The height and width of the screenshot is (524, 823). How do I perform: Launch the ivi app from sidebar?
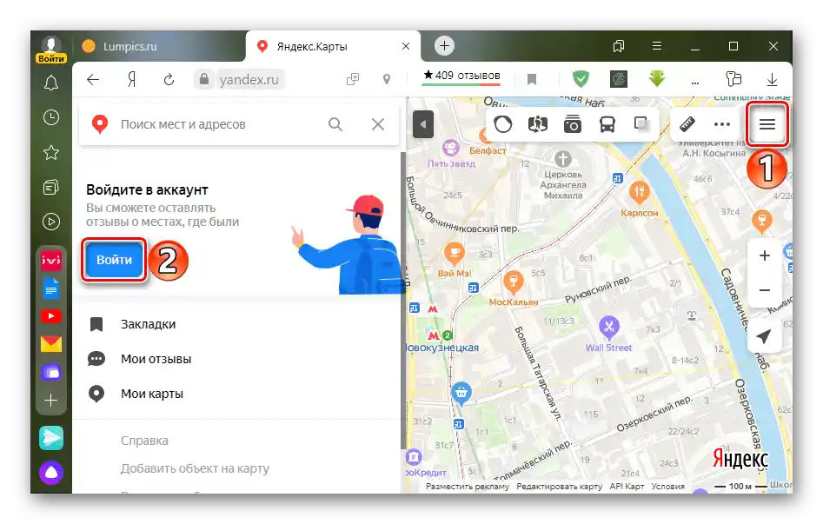(x=51, y=260)
